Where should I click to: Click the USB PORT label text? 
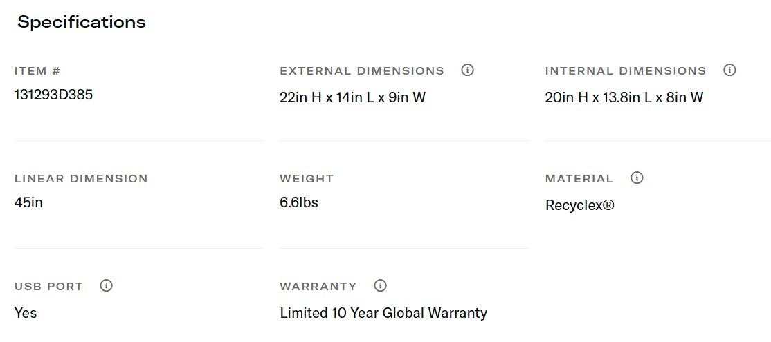tap(48, 287)
